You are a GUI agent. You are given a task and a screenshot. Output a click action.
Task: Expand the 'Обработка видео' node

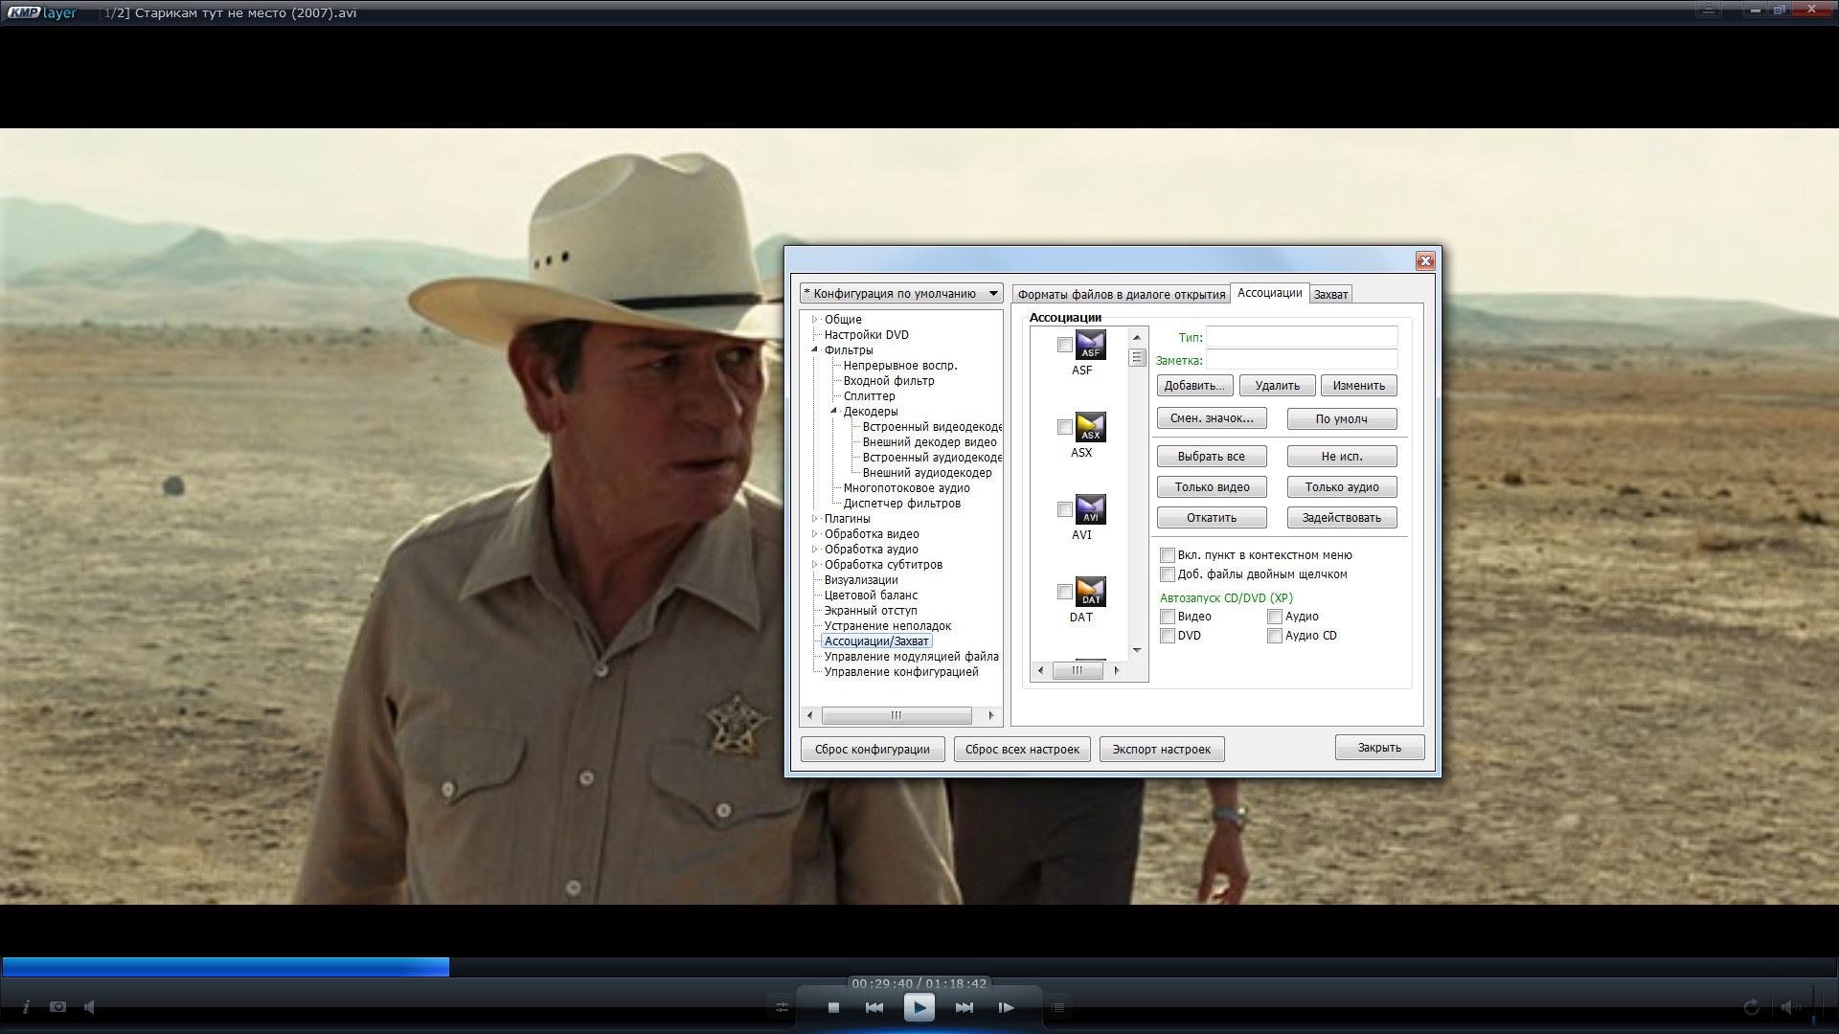coord(815,533)
